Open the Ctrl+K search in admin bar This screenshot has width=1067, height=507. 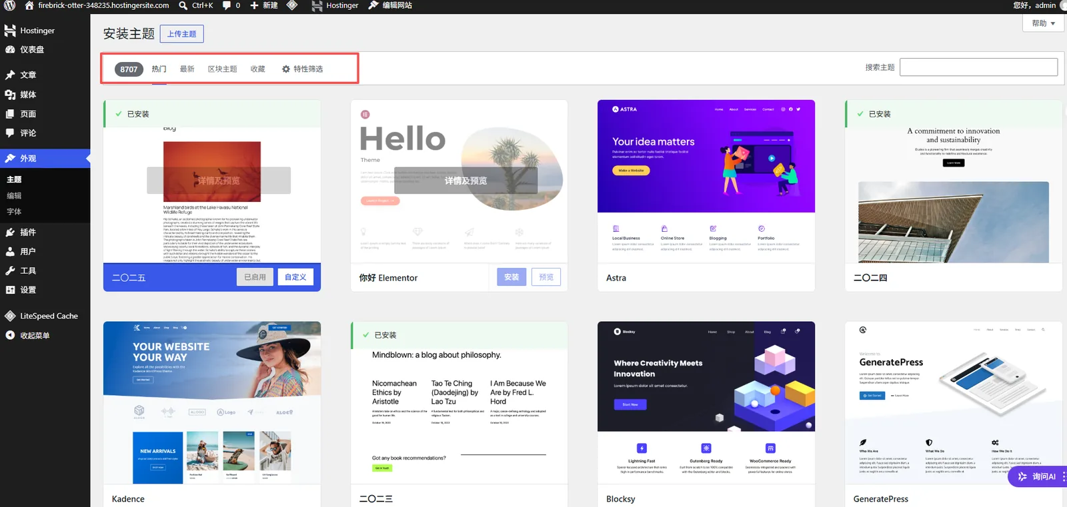(196, 5)
